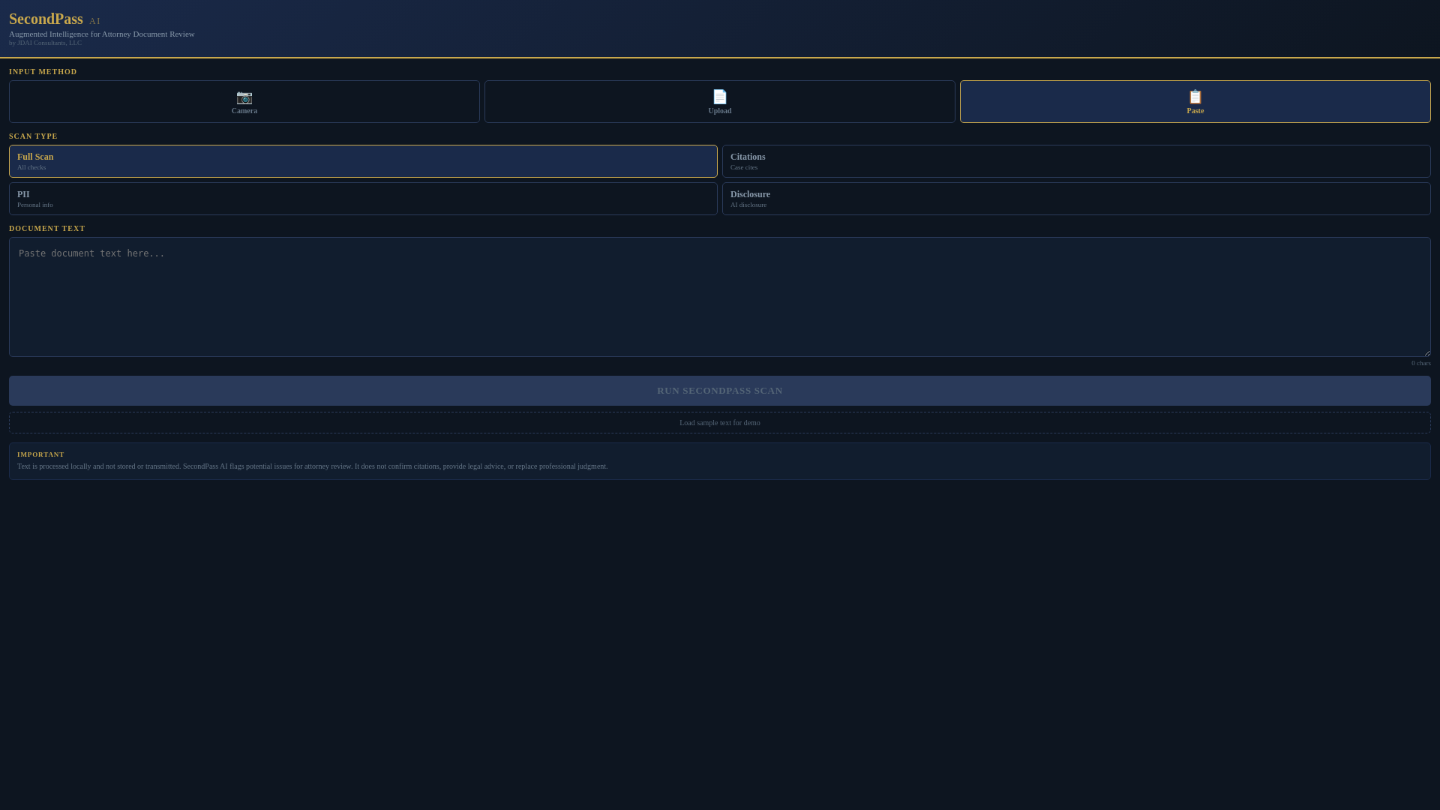1440x810 pixels.
Task: Select the Full Scan type
Action: coord(363,161)
